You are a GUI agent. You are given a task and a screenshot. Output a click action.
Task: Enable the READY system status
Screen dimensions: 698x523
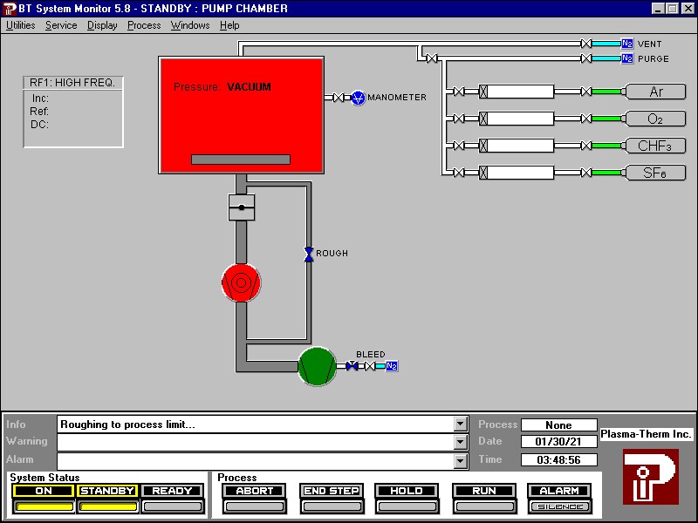click(171, 491)
